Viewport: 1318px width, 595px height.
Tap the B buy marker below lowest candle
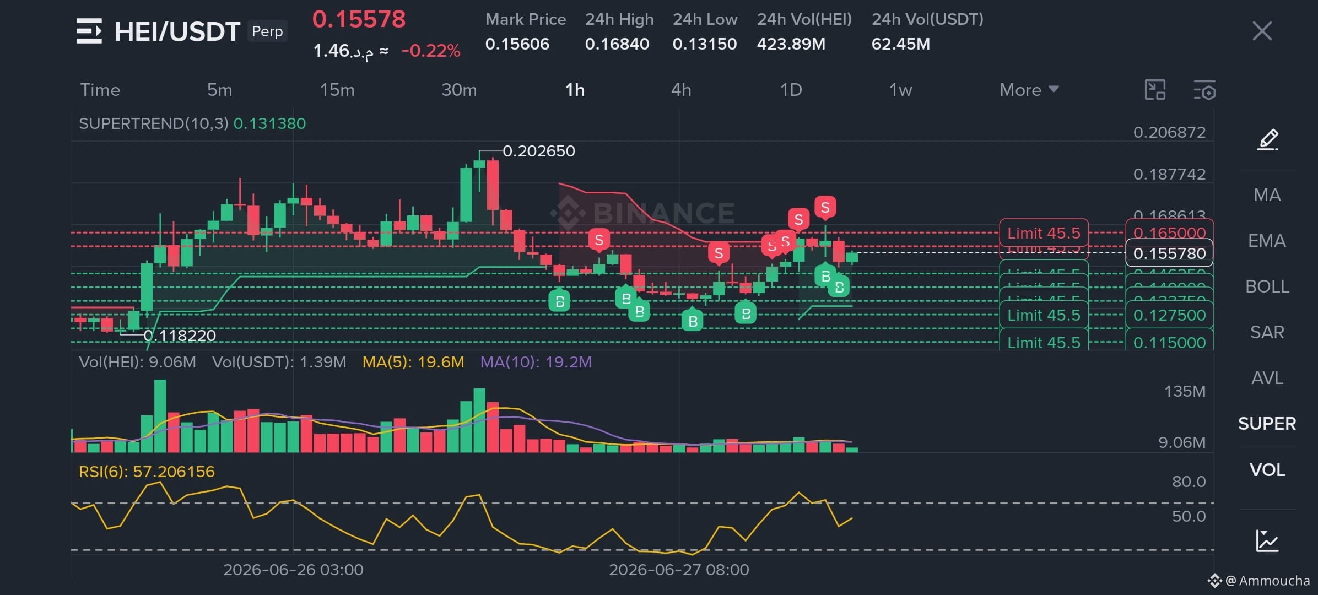pyautogui.click(x=693, y=321)
